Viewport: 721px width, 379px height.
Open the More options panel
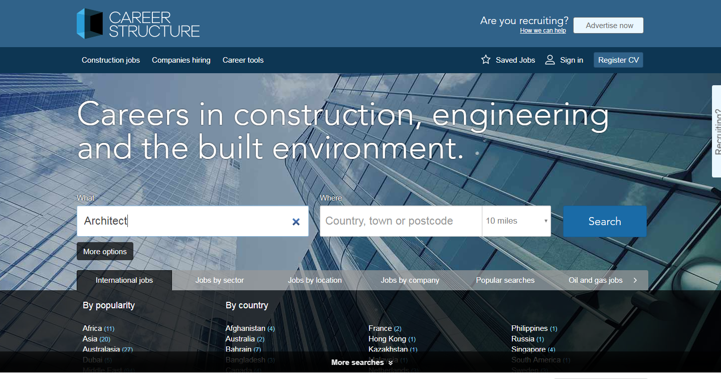[105, 251]
